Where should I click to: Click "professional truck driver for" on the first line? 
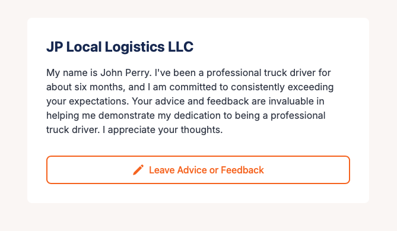pos(268,73)
